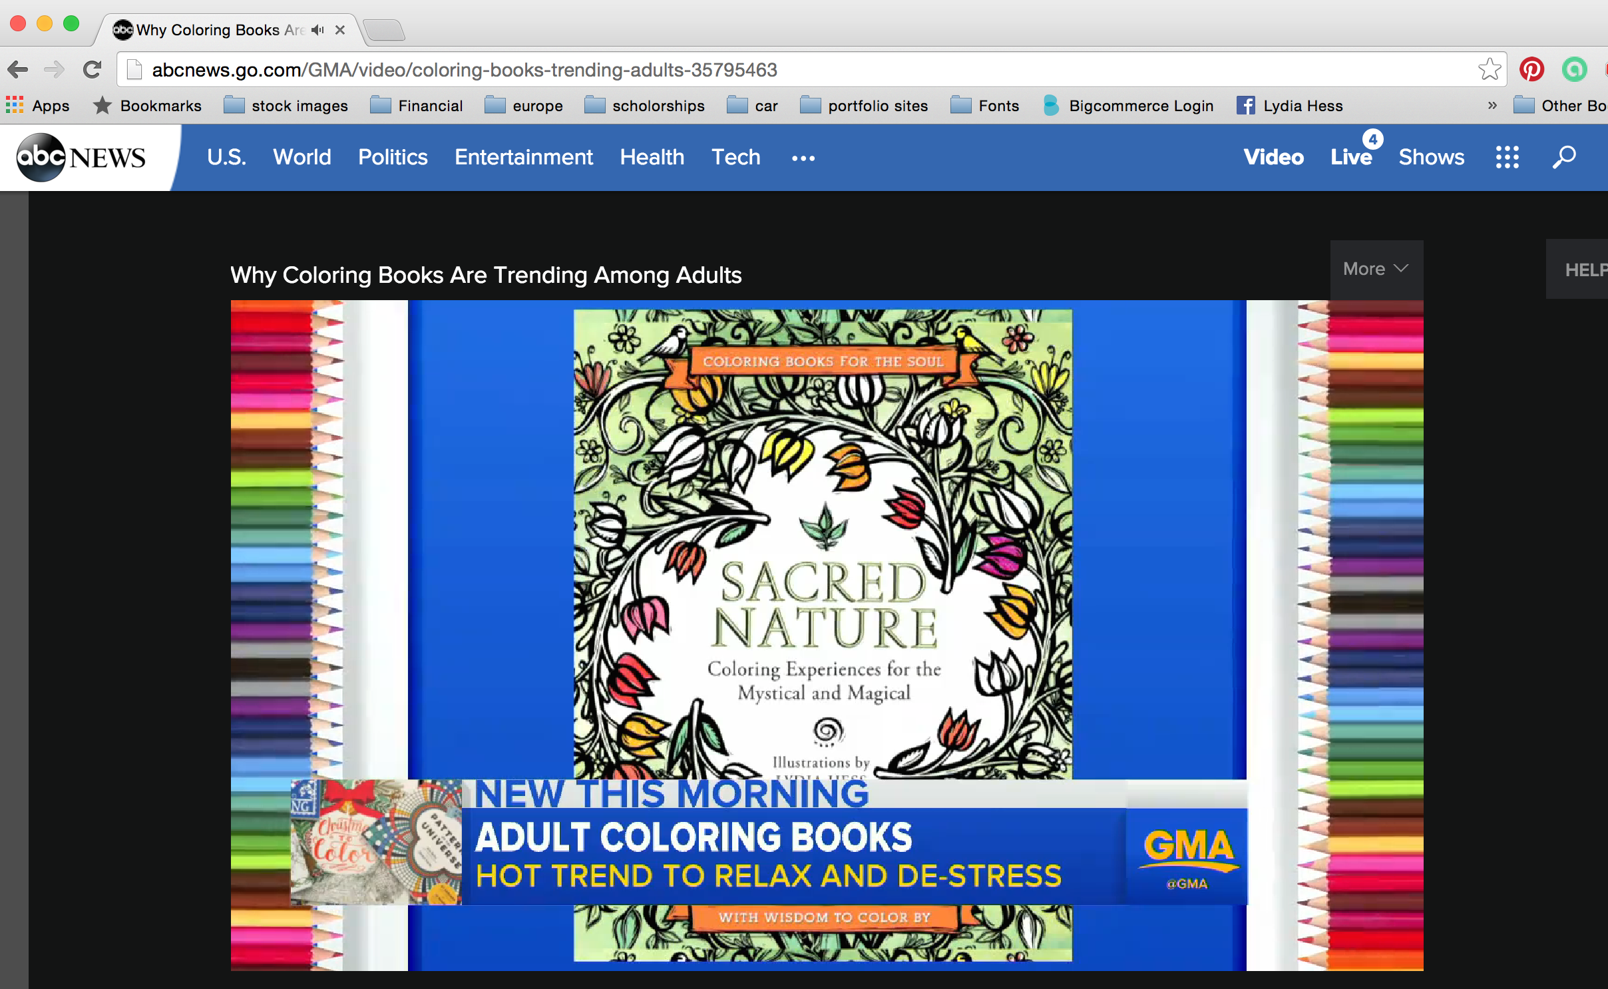Screen dimensions: 1608x989
Task: Mute tab via the speaker icon
Action: tap(317, 30)
